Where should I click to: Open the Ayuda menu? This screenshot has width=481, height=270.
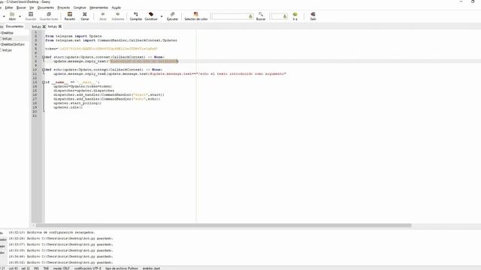click(116, 7)
